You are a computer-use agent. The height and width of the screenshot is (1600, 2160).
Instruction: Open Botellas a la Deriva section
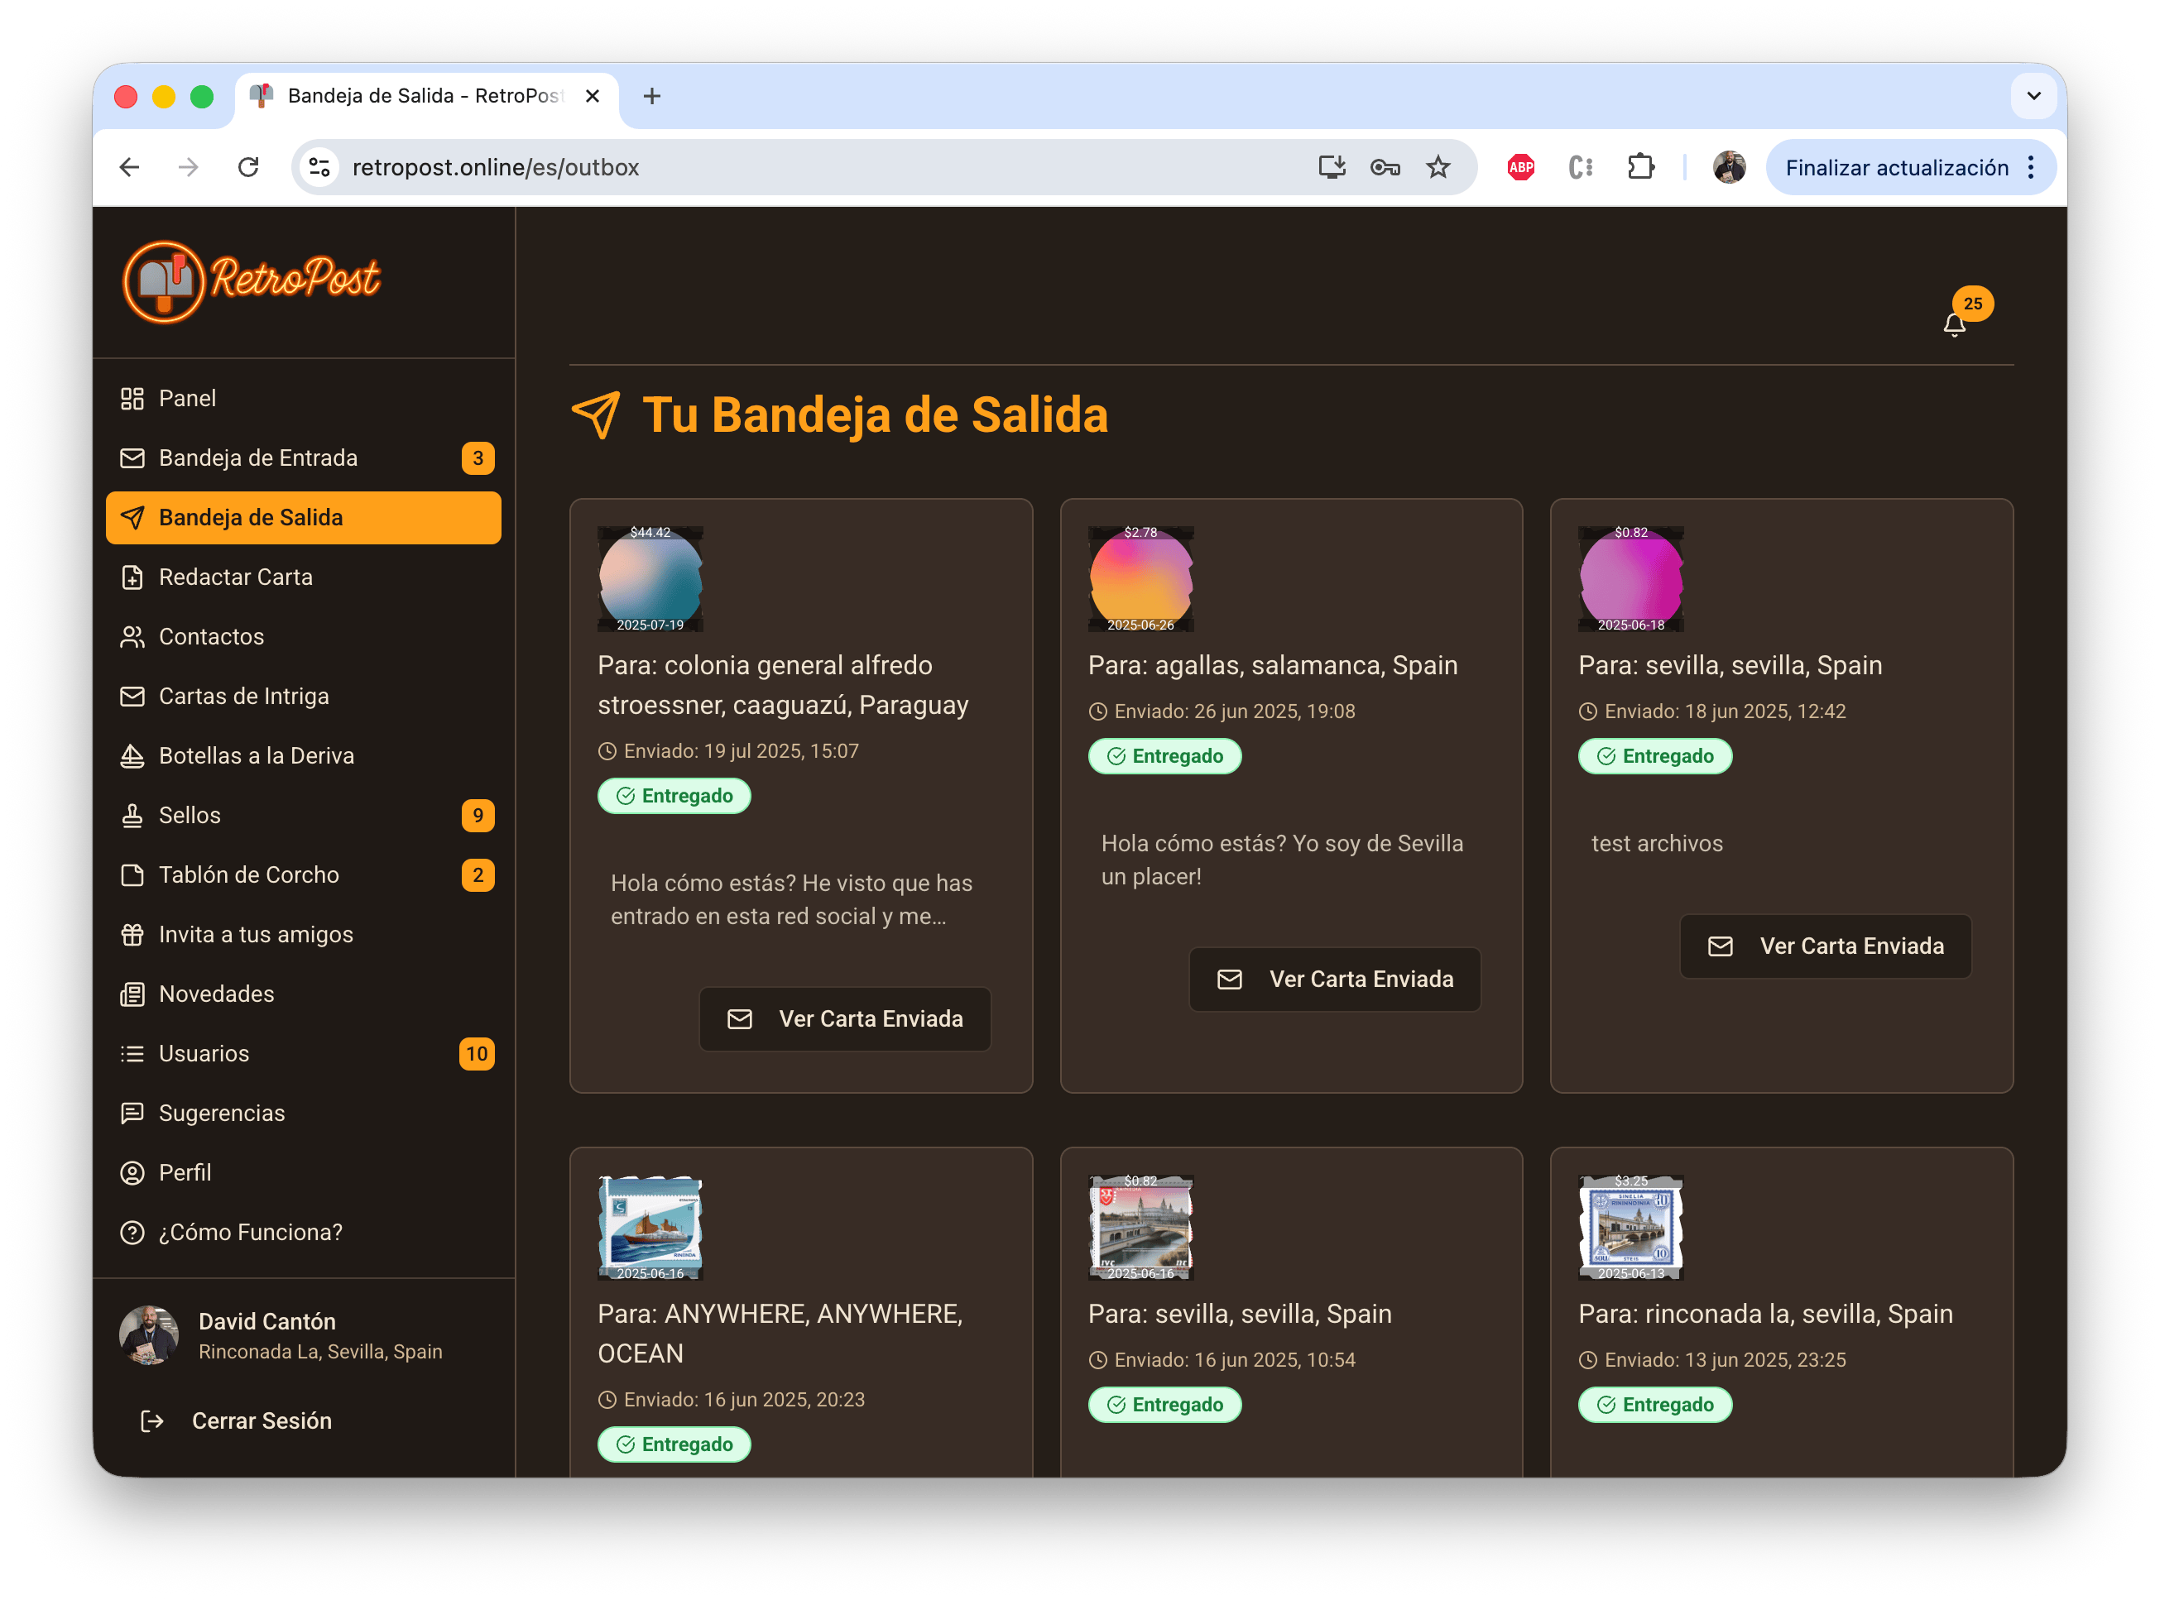pyautogui.click(x=256, y=755)
